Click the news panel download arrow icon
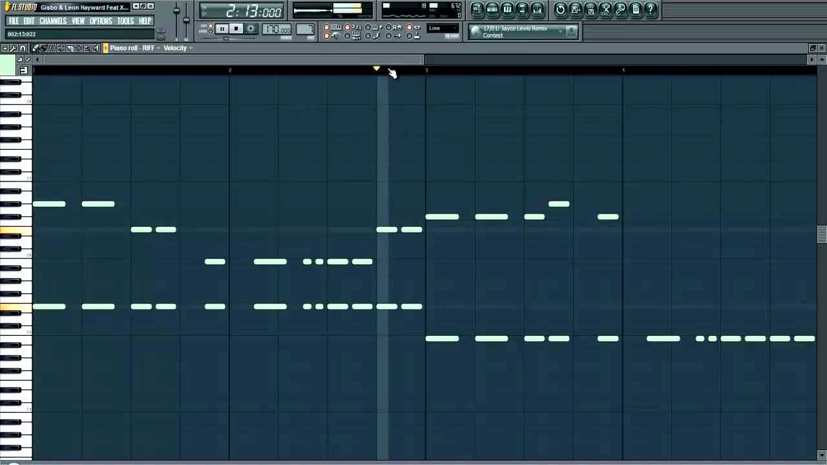The width and height of the screenshot is (827, 465). coord(572,31)
